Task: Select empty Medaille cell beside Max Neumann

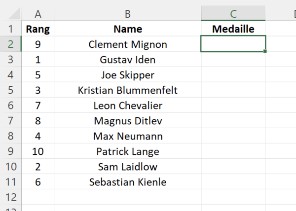Action: pyautogui.click(x=233, y=136)
